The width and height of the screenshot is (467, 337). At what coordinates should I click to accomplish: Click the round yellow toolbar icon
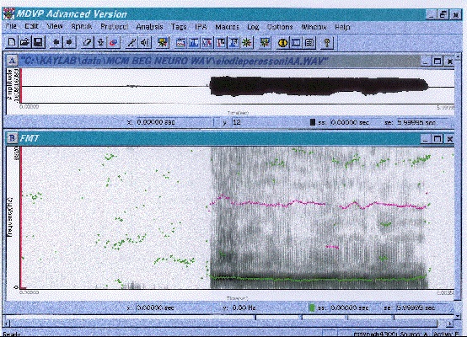[282, 43]
